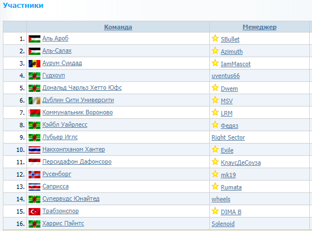The width and height of the screenshot is (312, 231).
Task: Open the Харрис Пэйнтс team link
Action: [63, 223]
